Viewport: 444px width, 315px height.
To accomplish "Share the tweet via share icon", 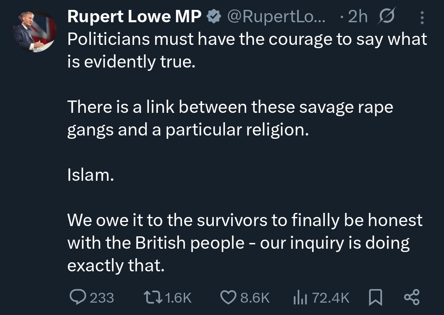I will click(x=412, y=297).
